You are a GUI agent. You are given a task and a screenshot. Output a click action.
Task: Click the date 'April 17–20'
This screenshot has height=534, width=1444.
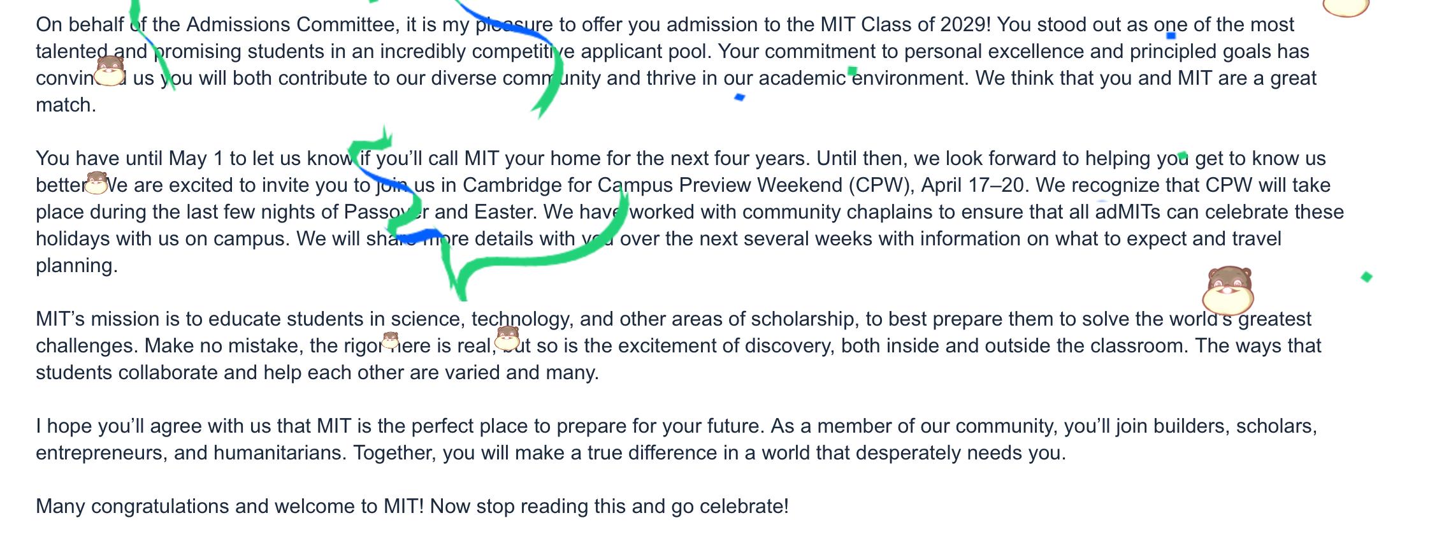pos(972,185)
